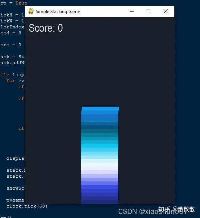Click the 'True' value in code
Viewport: 200px width, 218px height.
(21, 3)
